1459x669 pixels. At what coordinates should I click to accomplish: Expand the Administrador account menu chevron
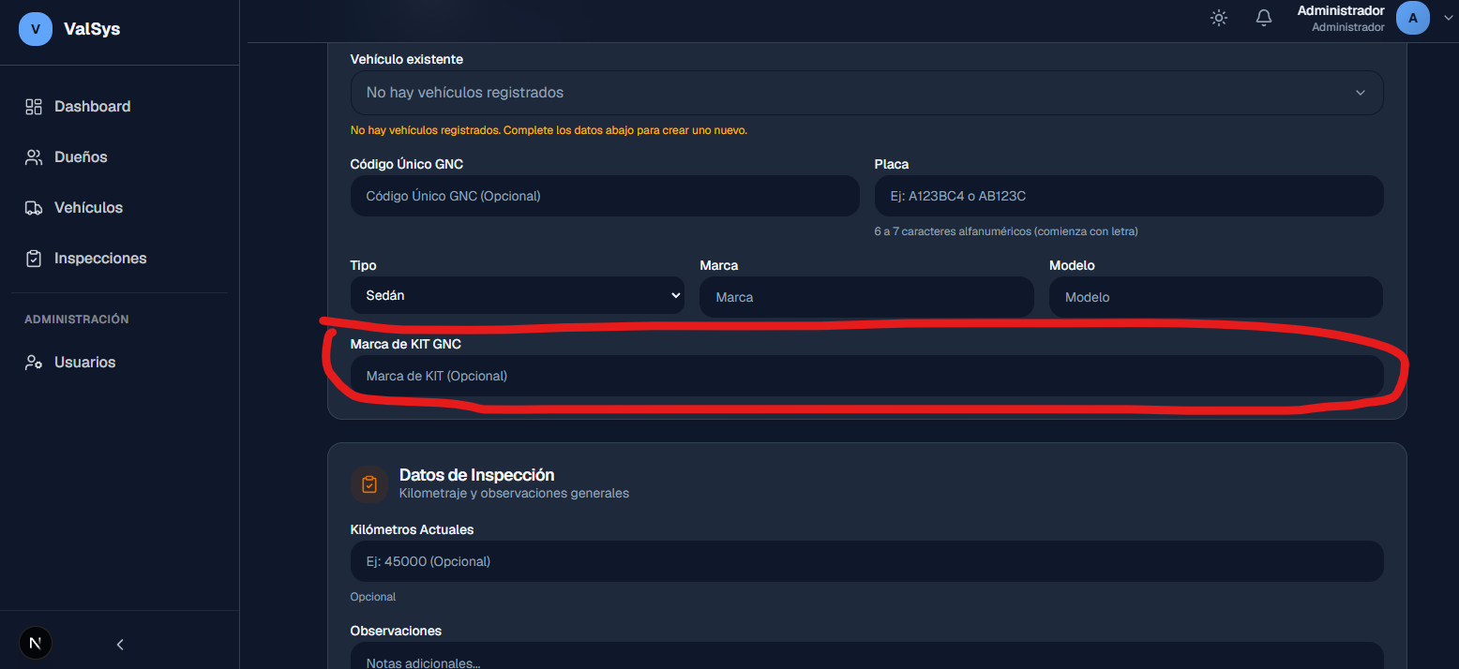coord(1447,18)
